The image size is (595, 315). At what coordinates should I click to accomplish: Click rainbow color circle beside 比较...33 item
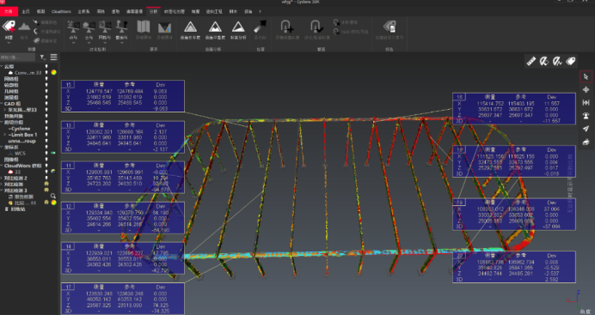coord(54,203)
